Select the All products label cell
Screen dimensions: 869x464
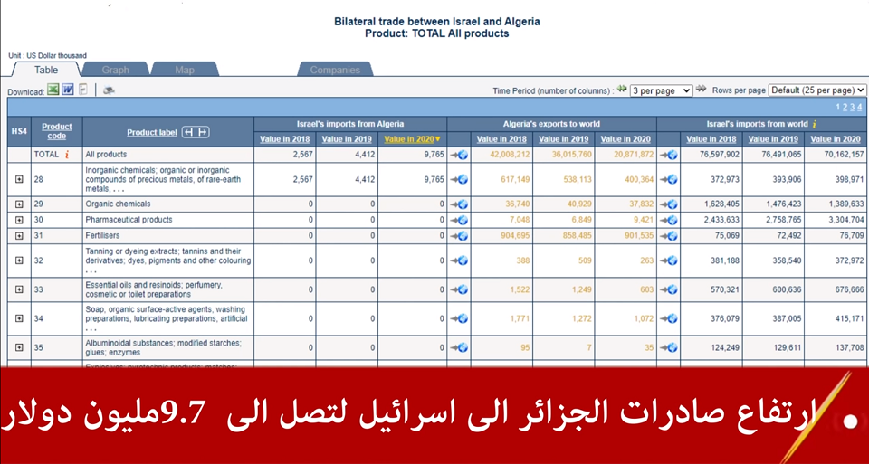click(x=168, y=155)
